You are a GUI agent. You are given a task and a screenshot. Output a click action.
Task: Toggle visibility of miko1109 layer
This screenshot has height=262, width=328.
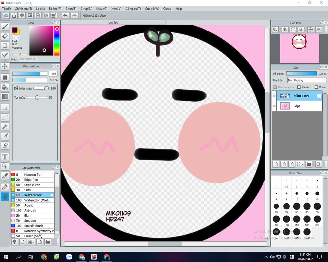pos(274,96)
